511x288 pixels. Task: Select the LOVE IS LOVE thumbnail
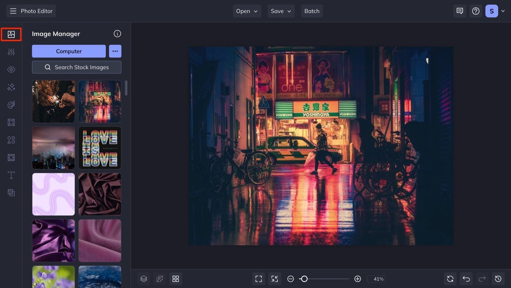(100, 148)
